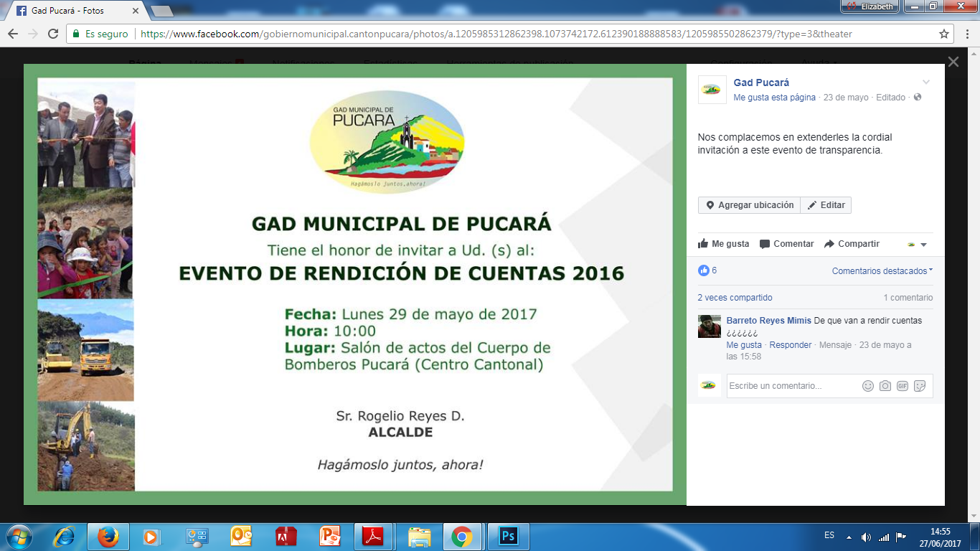Click the Agregar ubicación button
980x551 pixels.
[749, 205]
